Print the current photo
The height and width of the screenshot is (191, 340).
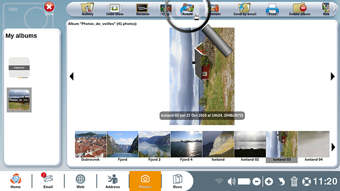point(273,9)
